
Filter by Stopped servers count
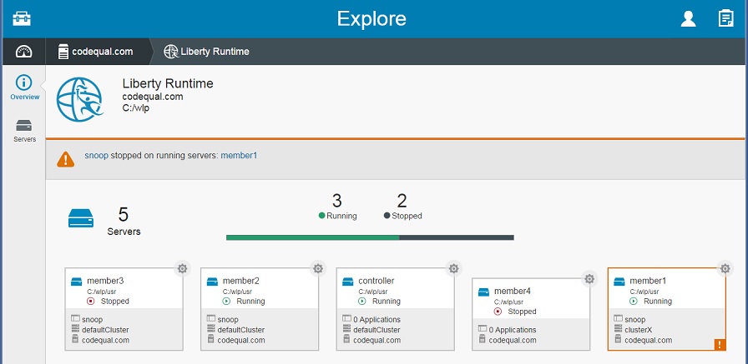pyautogui.click(x=402, y=207)
